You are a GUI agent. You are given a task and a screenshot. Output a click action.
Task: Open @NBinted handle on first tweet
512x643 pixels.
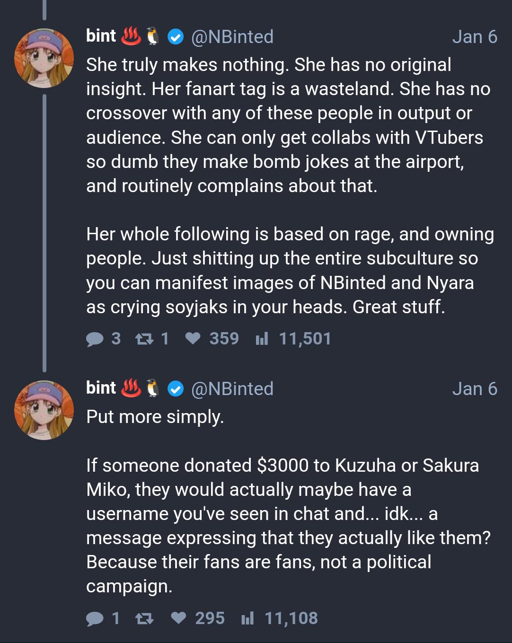[x=232, y=37]
